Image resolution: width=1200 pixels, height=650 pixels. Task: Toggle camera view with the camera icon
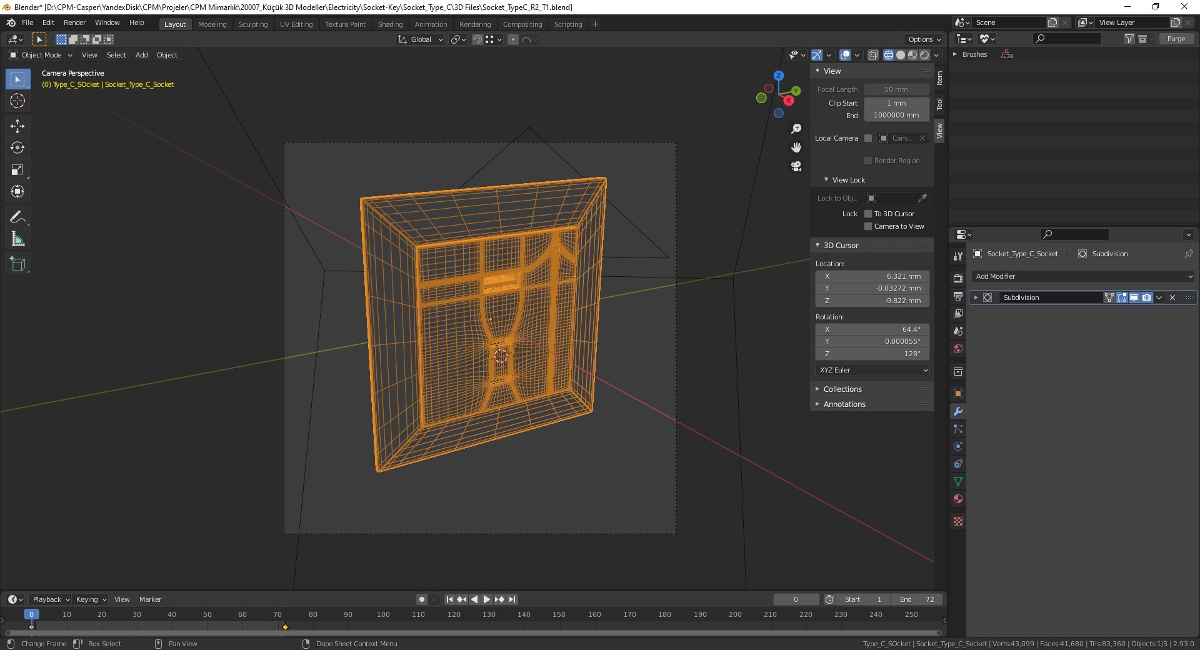[796, 166]
